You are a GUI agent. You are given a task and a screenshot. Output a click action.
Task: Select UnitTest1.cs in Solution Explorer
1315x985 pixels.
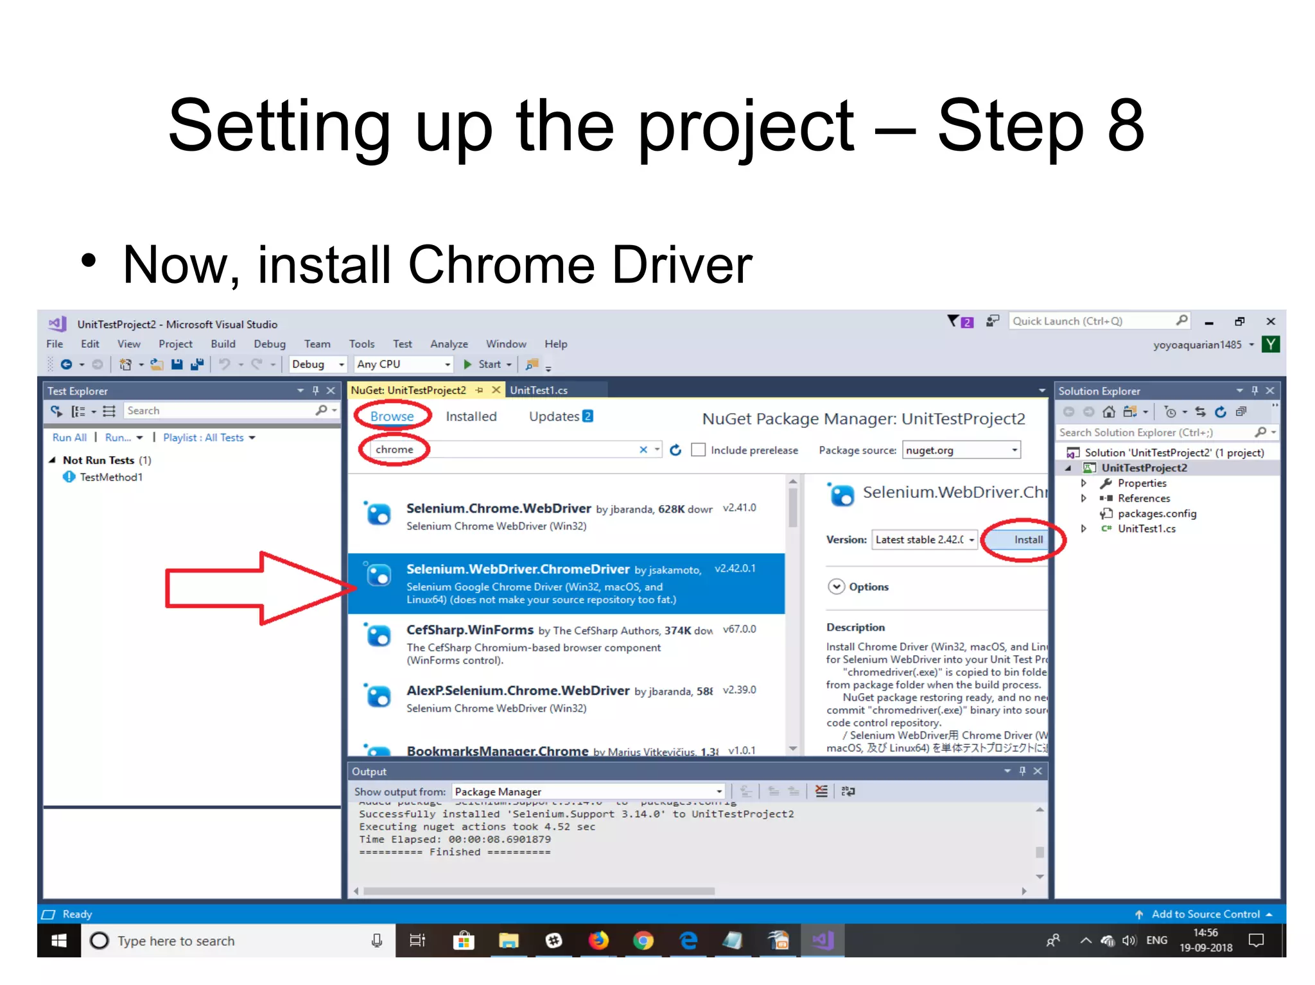(x=1146, y=529)
